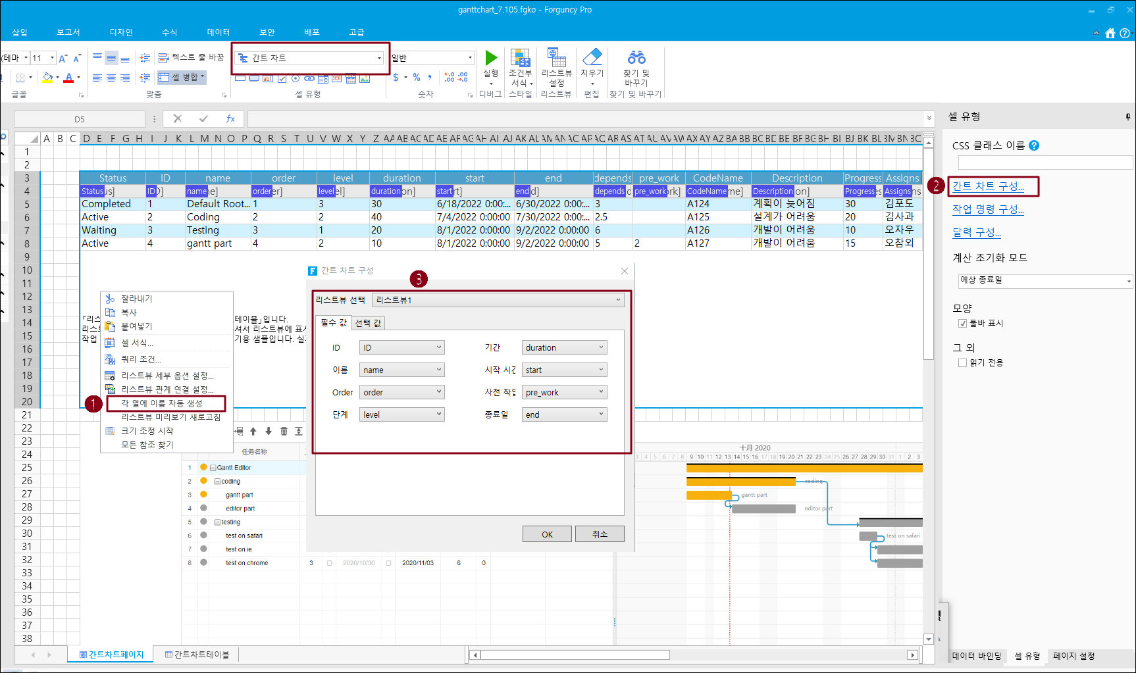
Task: Click the fill color bucket icon
Action: pos(47,78)
